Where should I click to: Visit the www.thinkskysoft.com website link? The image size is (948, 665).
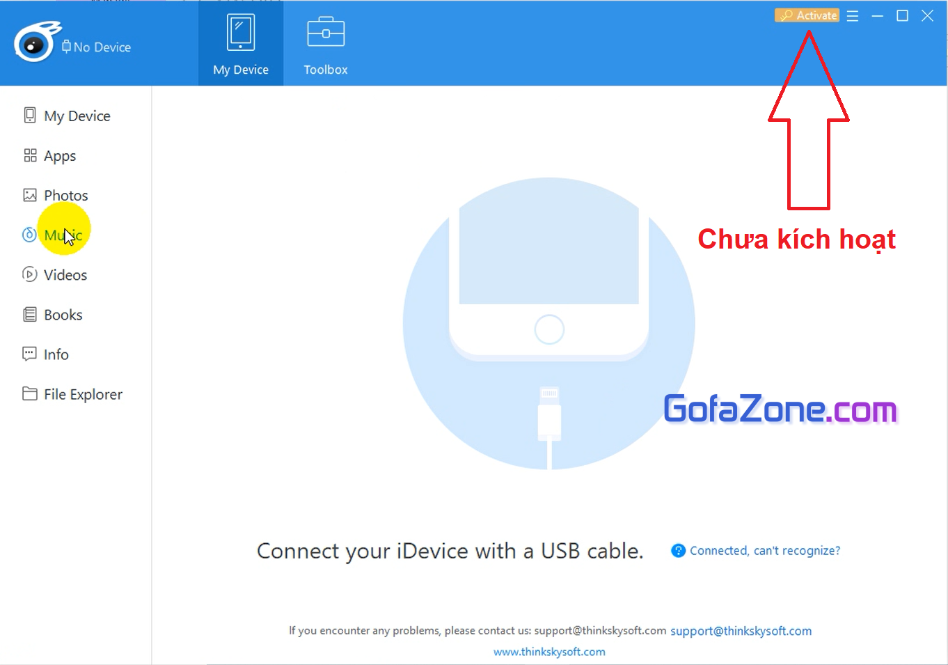(x=549, y=652)
